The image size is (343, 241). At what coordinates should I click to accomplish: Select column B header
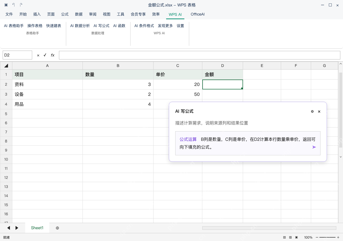coord(118,66)
